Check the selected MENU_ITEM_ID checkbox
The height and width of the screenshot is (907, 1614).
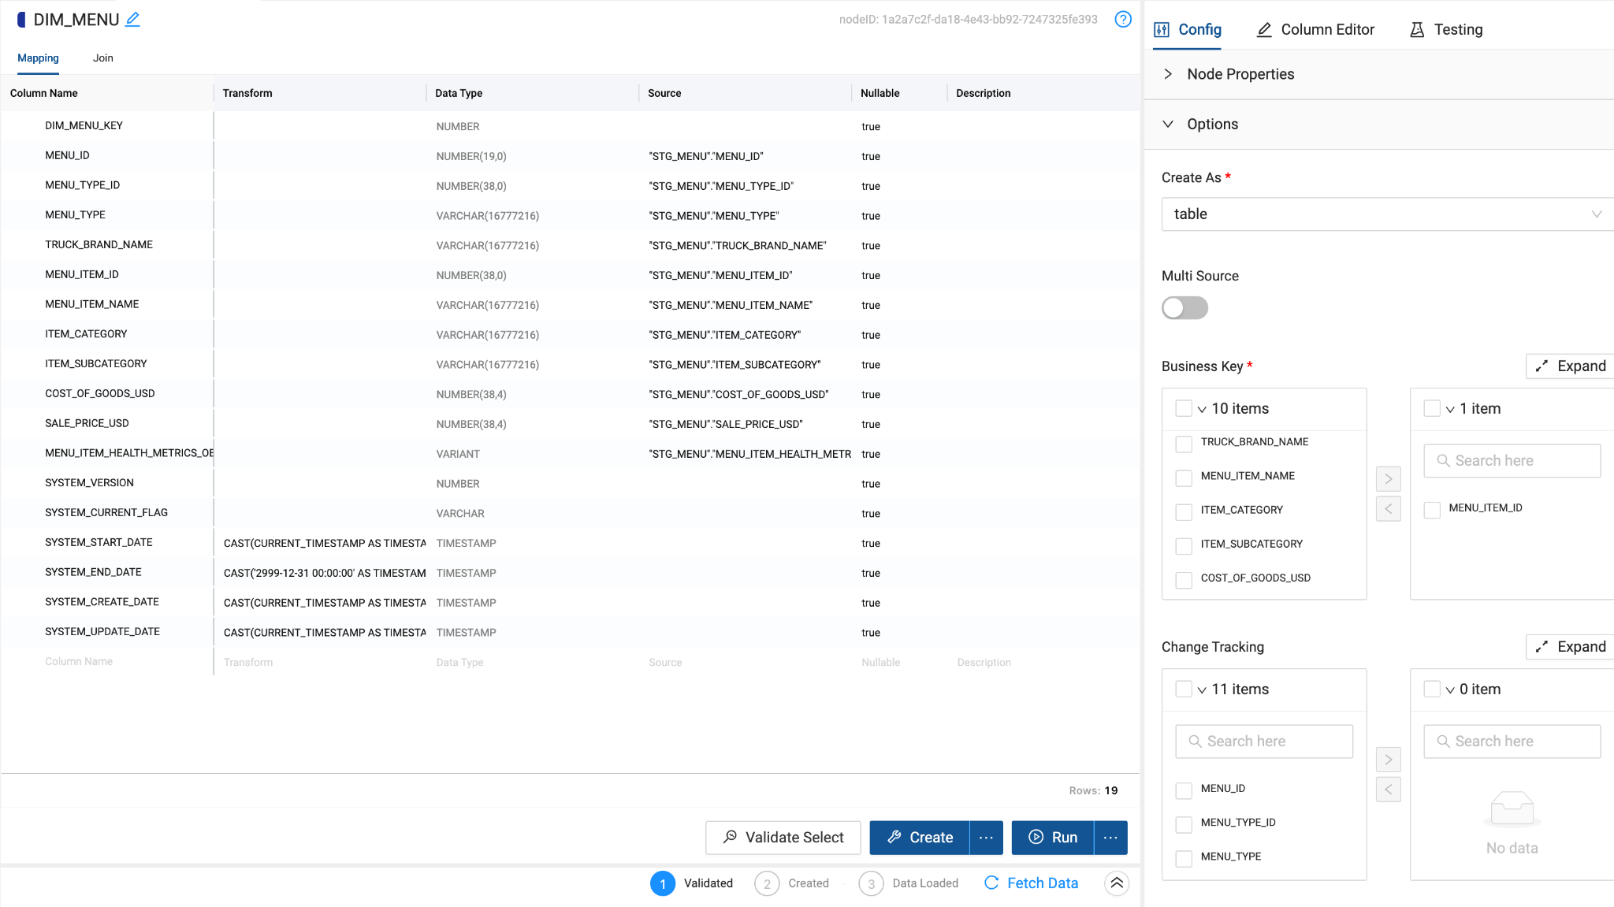click(1432, 510)
